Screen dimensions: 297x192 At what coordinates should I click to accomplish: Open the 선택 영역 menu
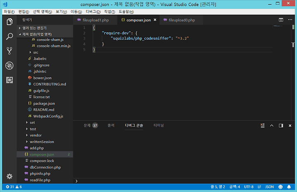tap(42, 12)
